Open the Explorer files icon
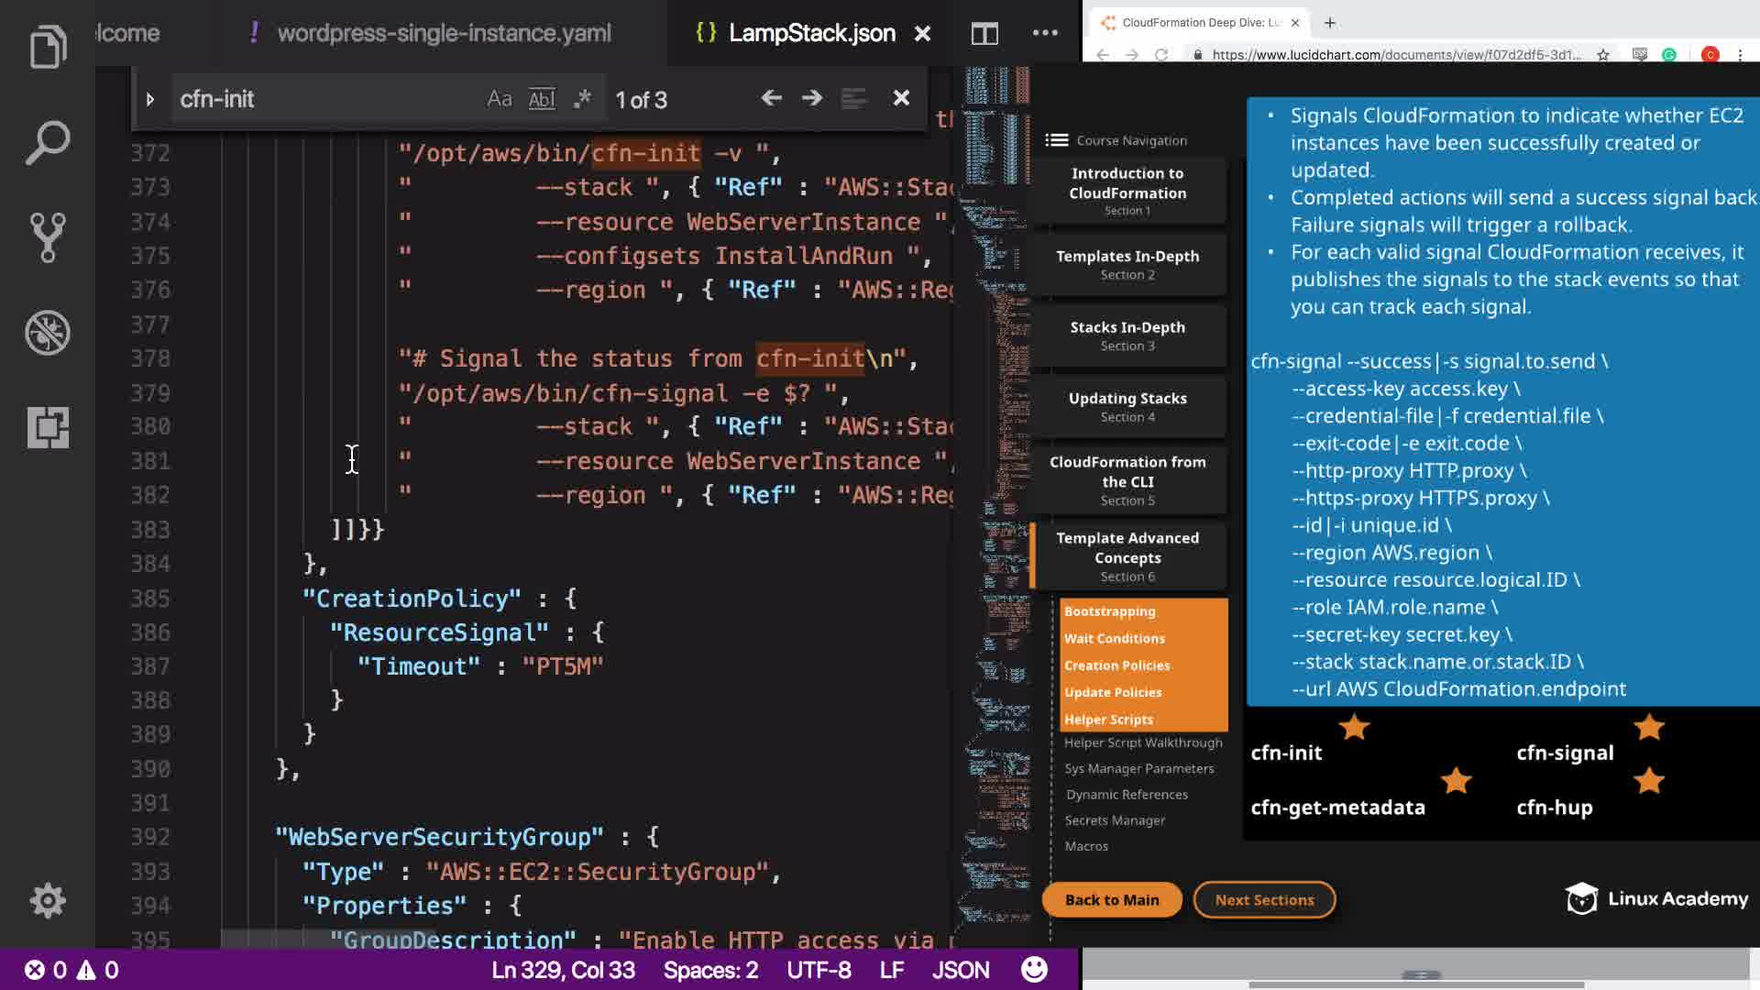Image resolution: width=1760 pixels, height=990 pixels. (48, 48)
